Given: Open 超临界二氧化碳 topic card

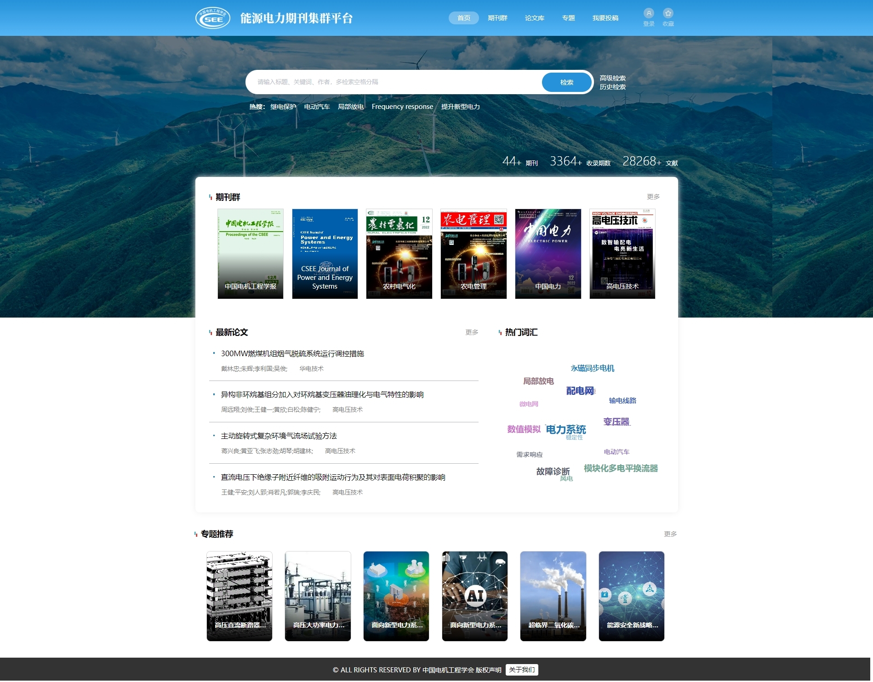Looking at the screenshot, I should coord(553,596).
